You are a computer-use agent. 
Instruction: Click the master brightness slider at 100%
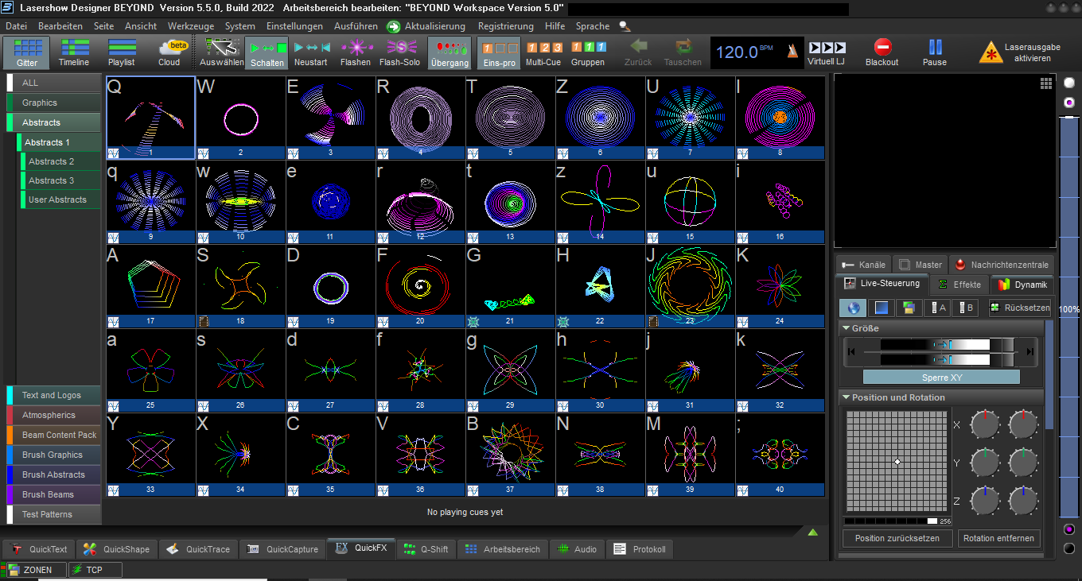(1068, 310)
